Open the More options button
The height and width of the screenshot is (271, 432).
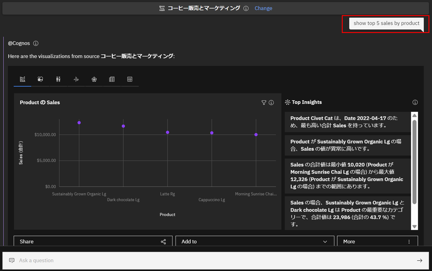[377, 241]
